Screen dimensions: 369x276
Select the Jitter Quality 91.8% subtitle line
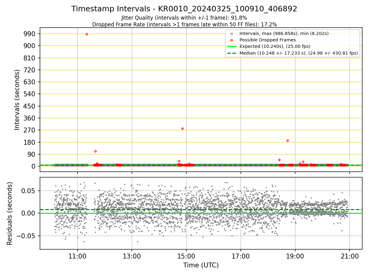click(x=184, y=18)
